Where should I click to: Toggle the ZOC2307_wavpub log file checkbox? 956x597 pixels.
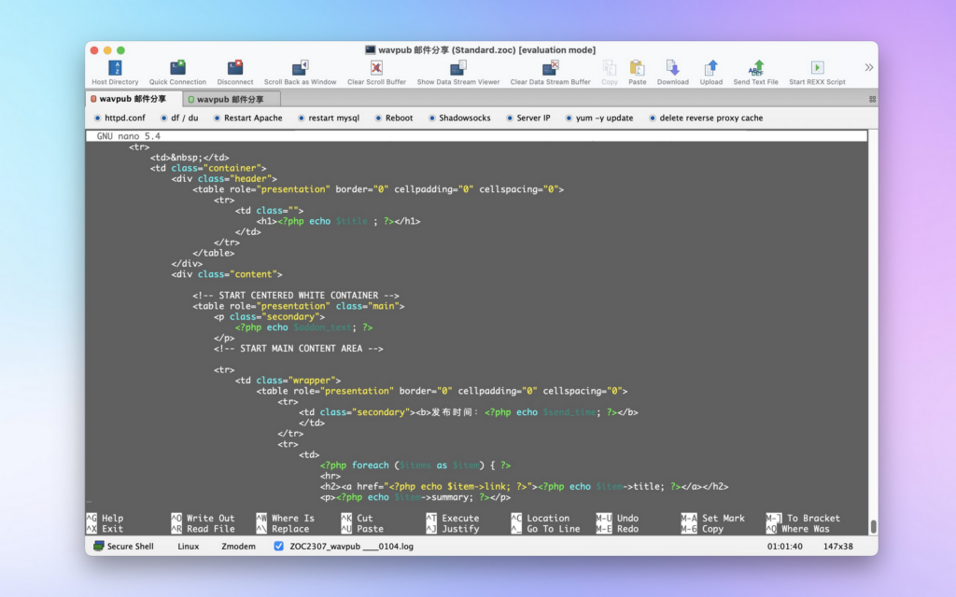point(279,547)
